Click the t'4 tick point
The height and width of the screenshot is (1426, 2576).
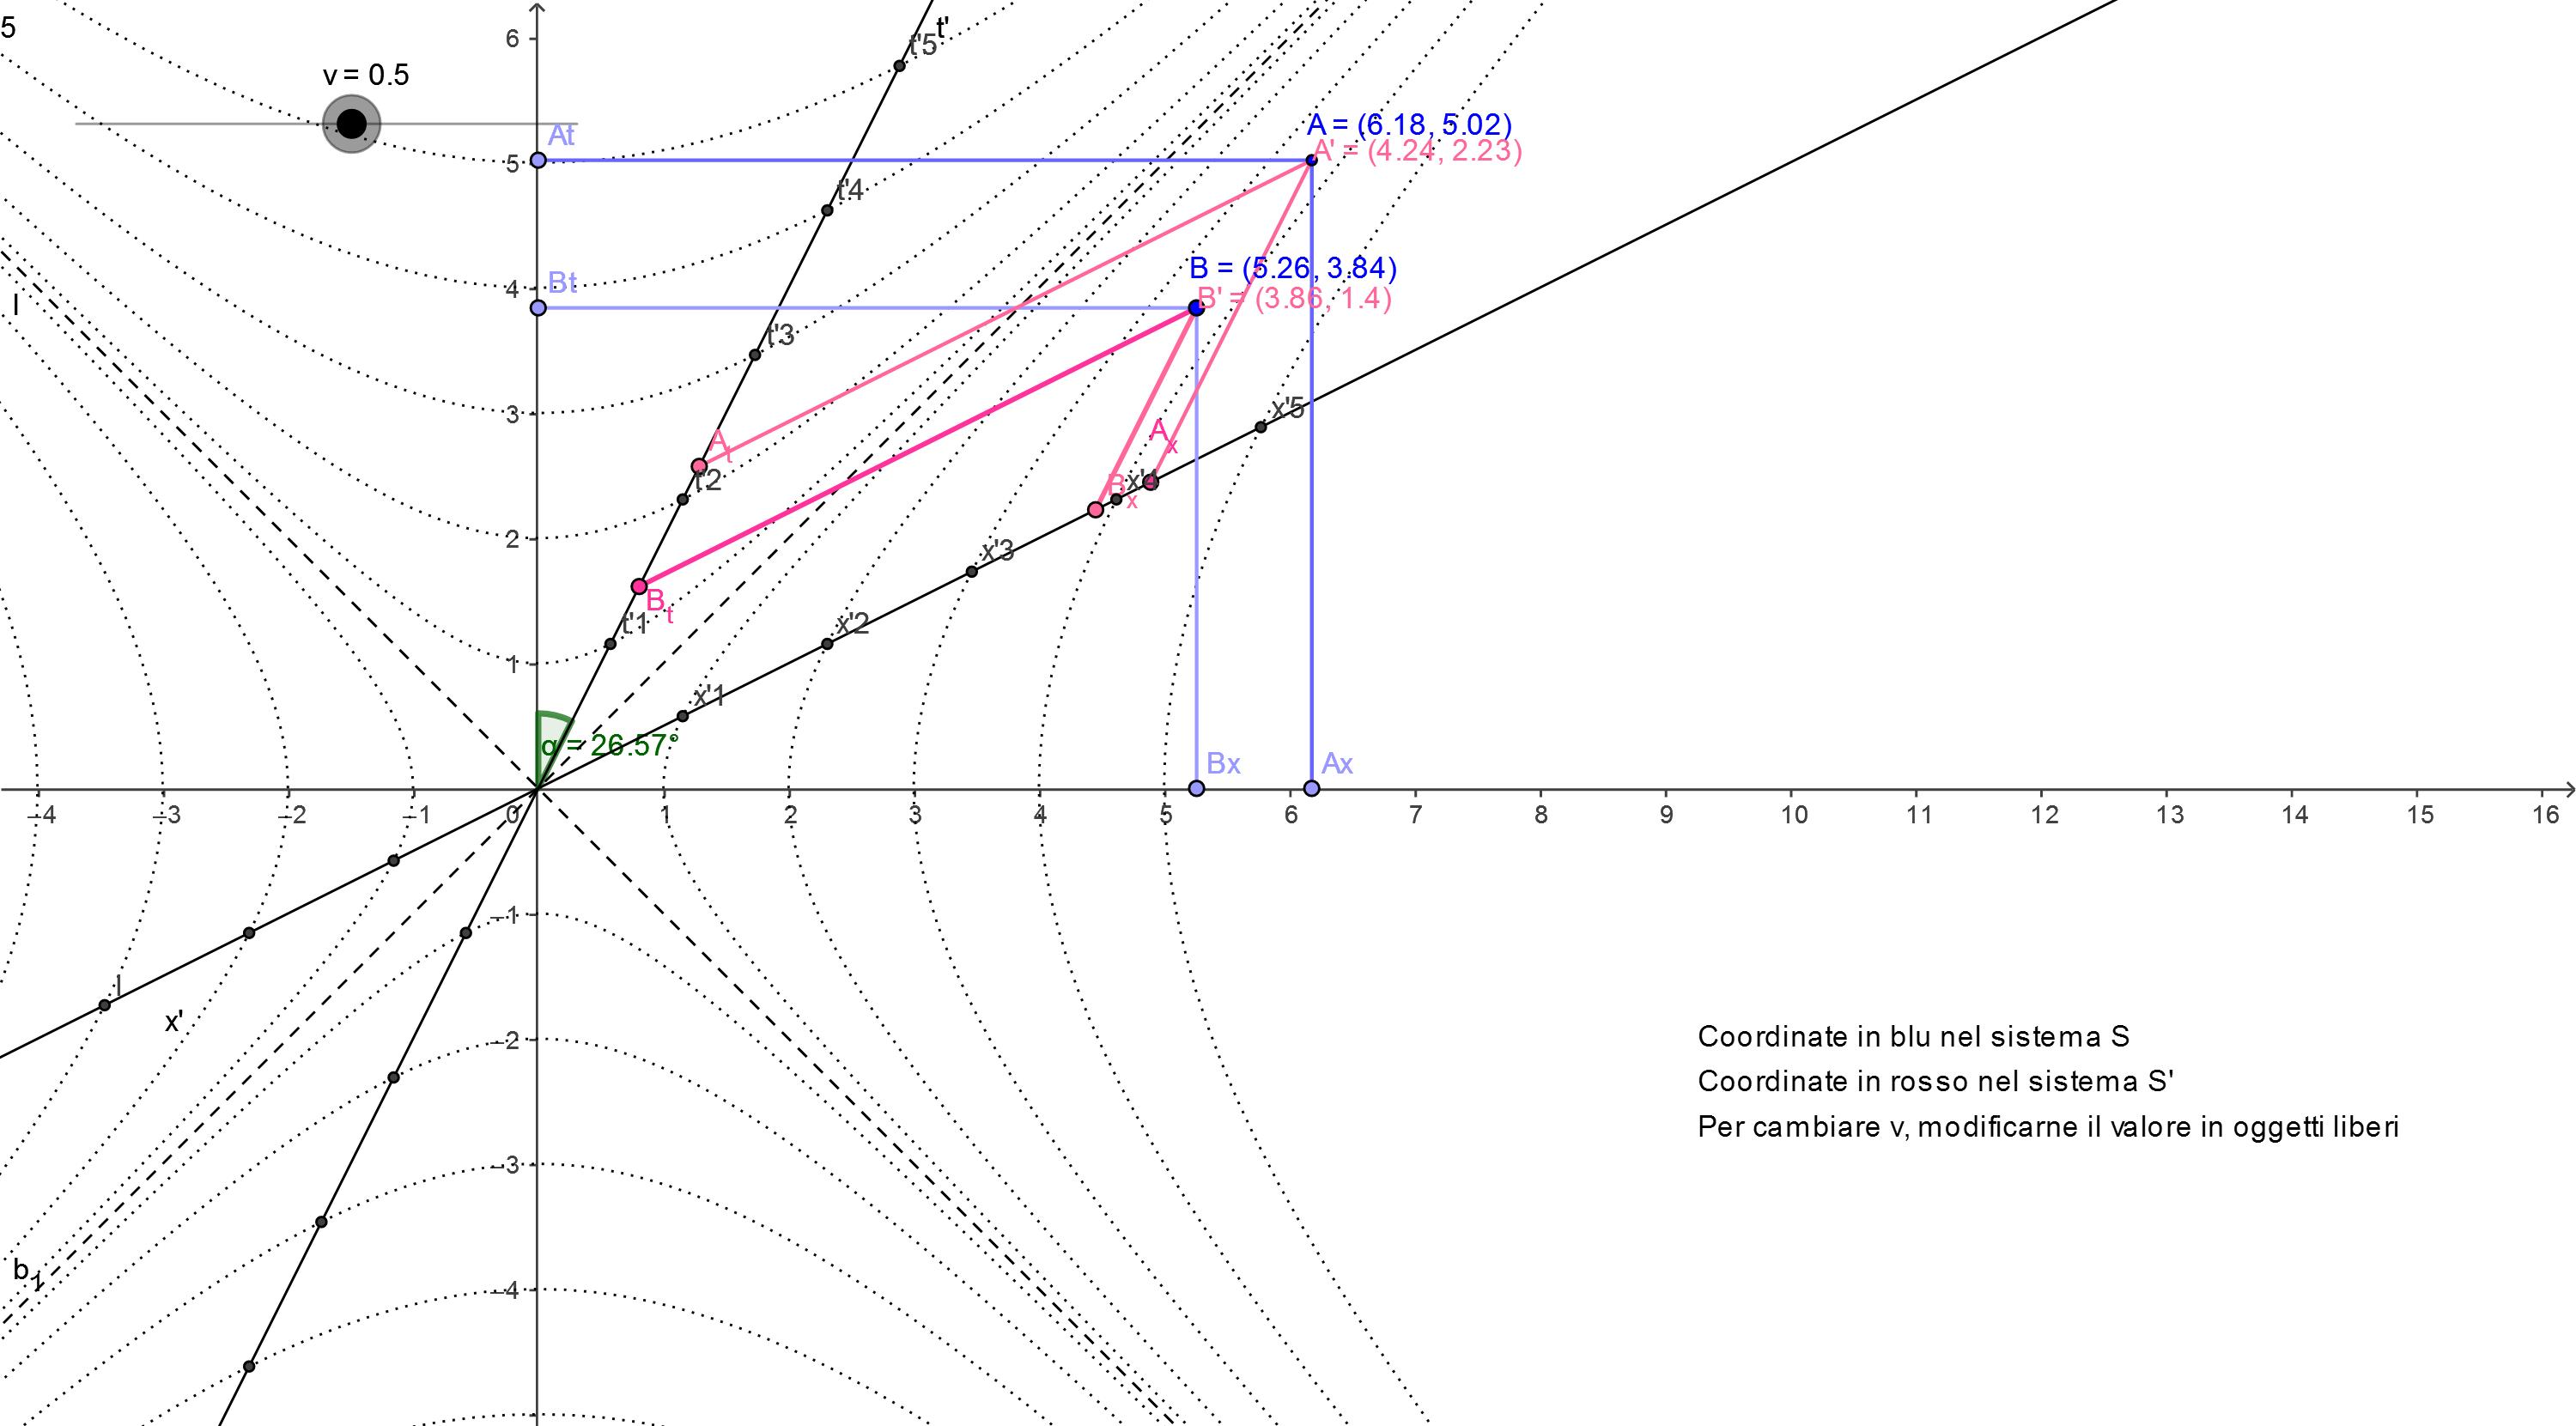[827, 210]
